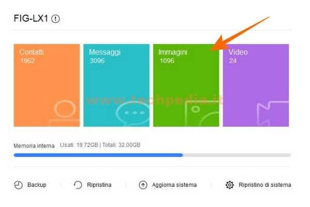Click the Backup clock icon
Image resolution: width=310 pixels, height=207 pixels.
click(x=18, y=185)
